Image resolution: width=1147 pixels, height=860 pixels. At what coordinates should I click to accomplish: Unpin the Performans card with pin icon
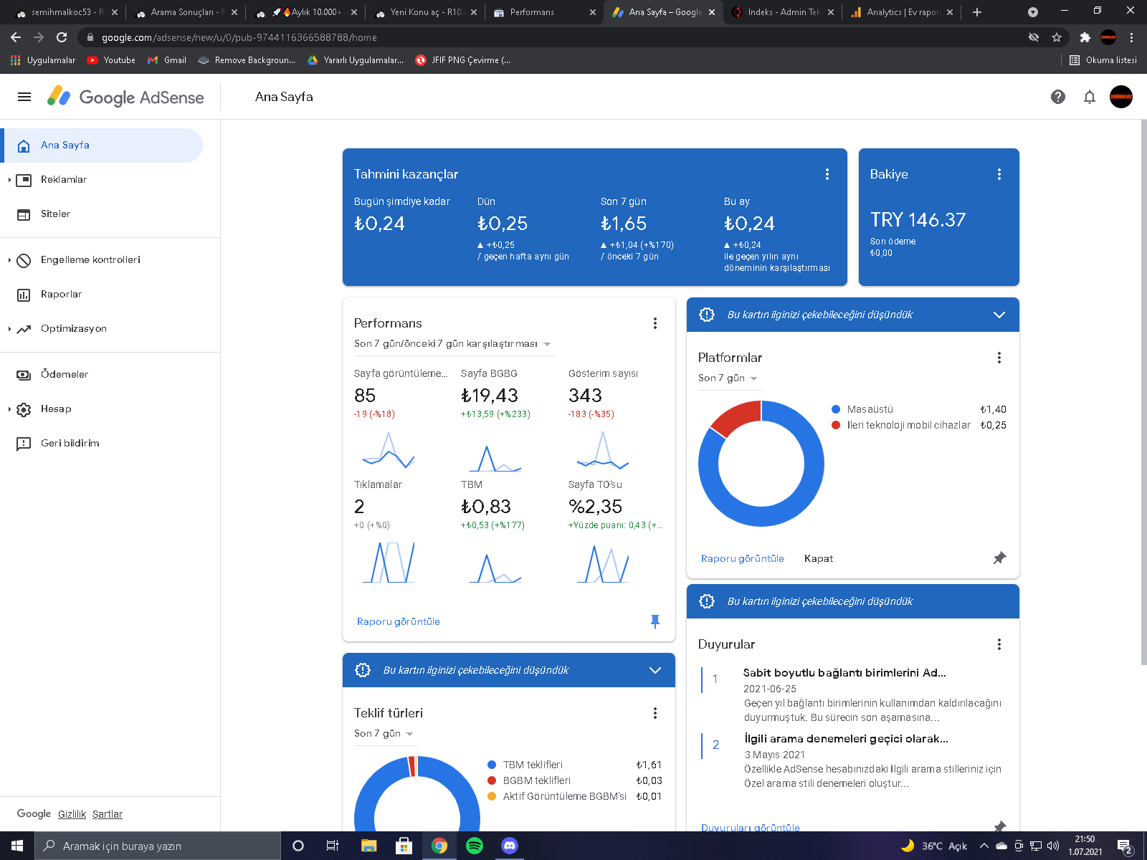(655, 621)
